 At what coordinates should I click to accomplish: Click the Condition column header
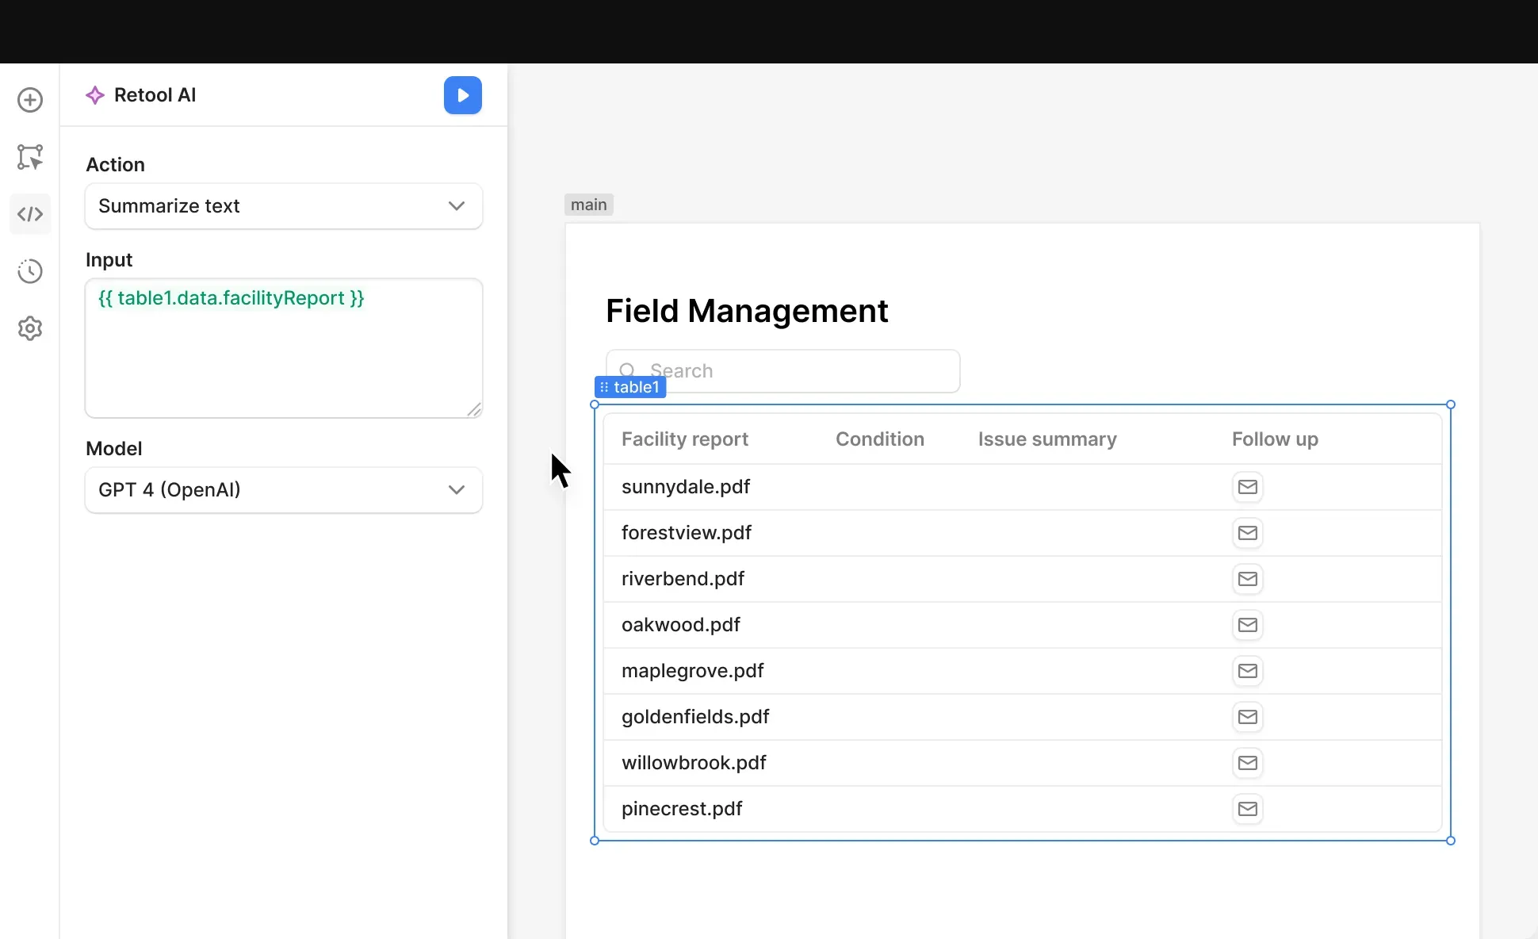point(880,439)
